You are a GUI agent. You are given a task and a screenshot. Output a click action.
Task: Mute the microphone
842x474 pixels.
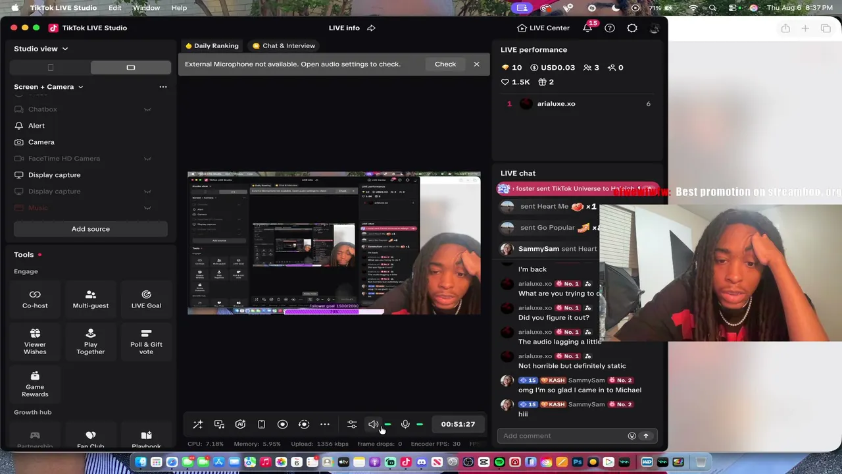point(405,425)
